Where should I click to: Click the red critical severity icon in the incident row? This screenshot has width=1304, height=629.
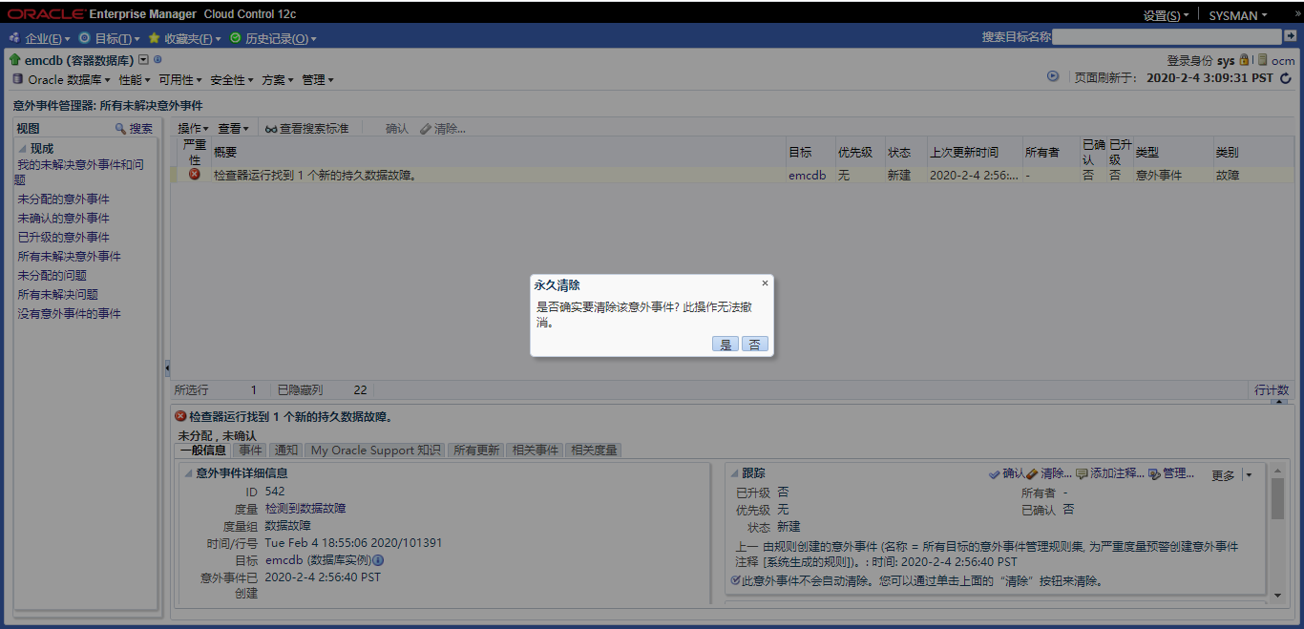pyautogui.click(x=195, y=175)
